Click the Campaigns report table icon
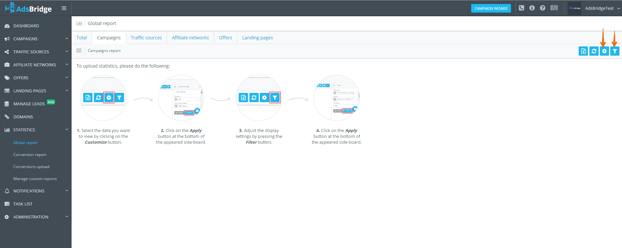 (79, 51)
